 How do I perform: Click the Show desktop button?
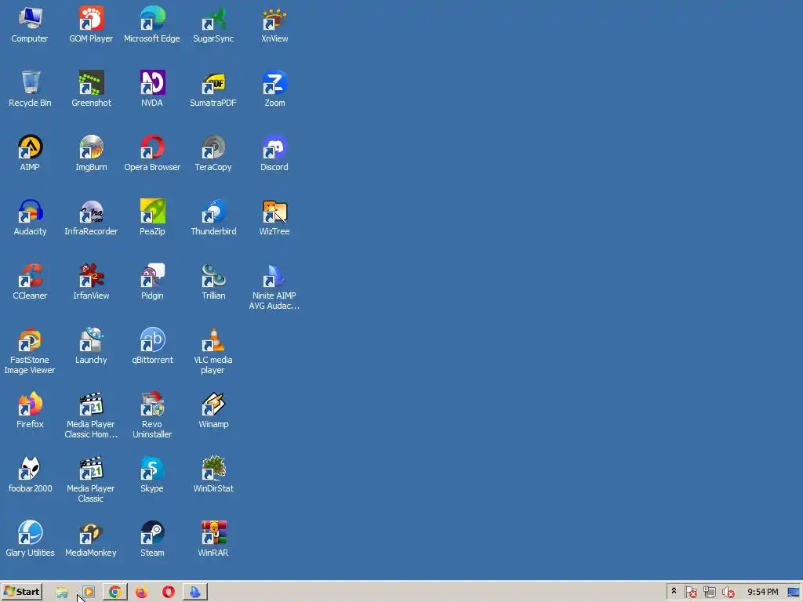coord(794,593)
